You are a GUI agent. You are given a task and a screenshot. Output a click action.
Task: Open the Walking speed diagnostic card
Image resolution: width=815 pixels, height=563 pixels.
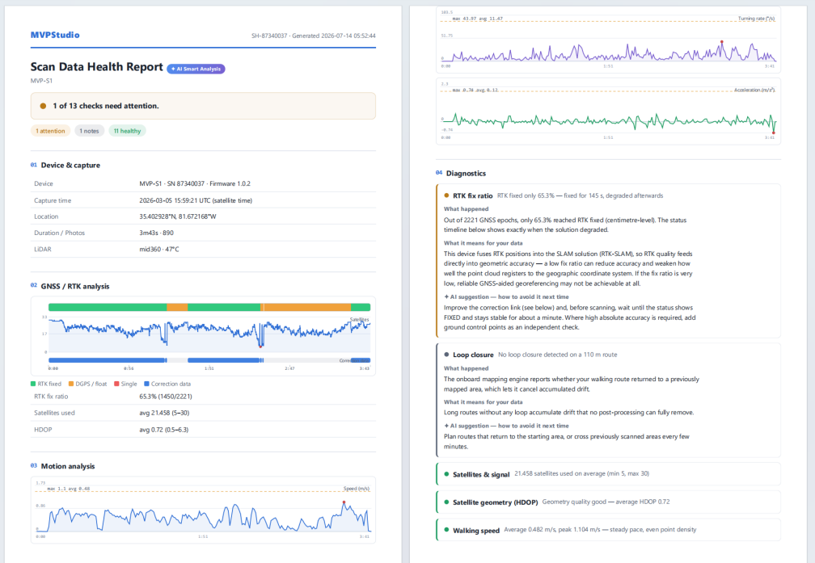(x=608, y=530)
